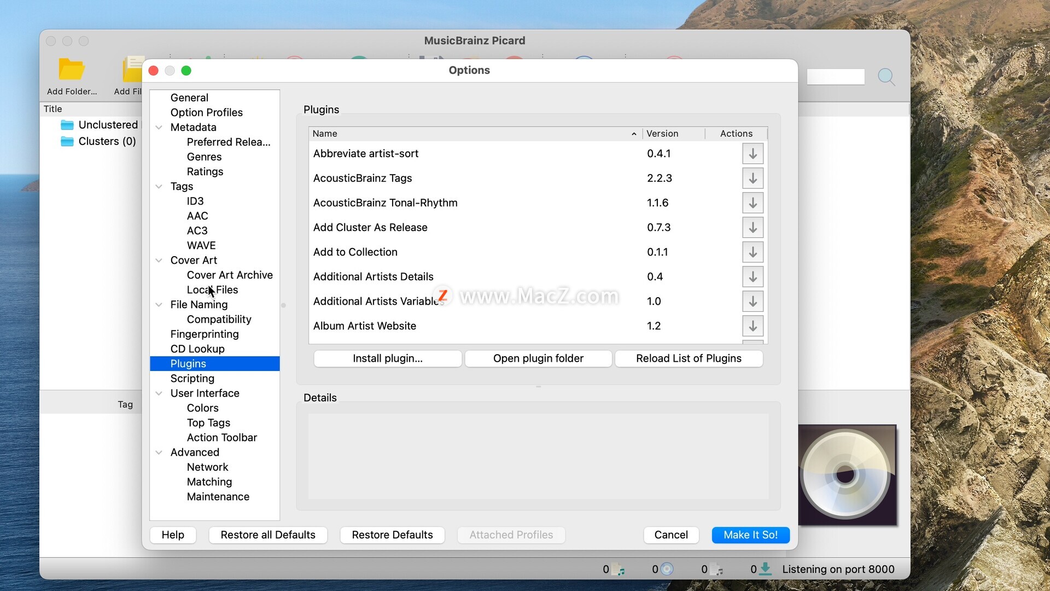Viewport: 1050px width, 591px height.
Task: Click the Actions column header
Action: tap(736, 134)
